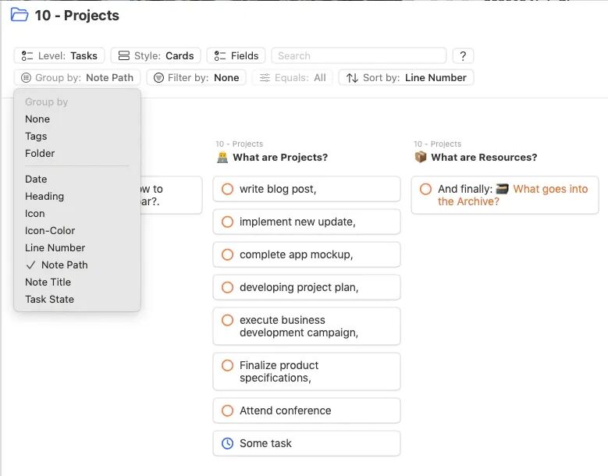608x476 pixels.
Task: Select Folder in the Group by menu
Action: (76, 153)
